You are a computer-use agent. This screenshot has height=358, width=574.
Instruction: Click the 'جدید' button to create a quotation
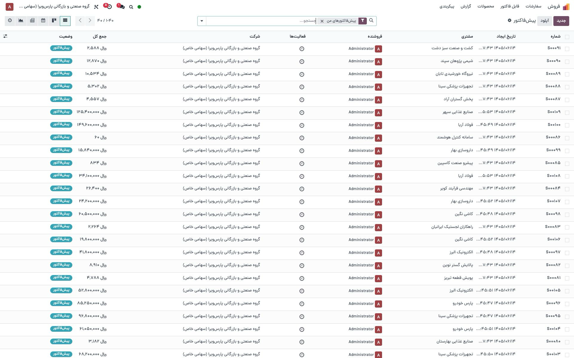(561, 21)
